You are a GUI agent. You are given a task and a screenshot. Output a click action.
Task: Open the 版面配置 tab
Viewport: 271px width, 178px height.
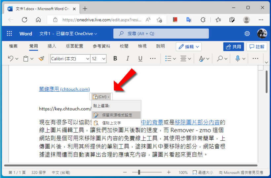74,46
